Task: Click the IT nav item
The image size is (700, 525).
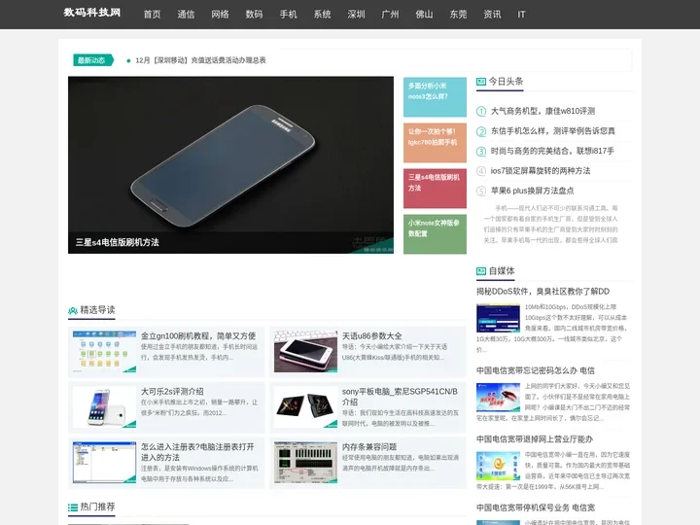Action: coord(521,15)
